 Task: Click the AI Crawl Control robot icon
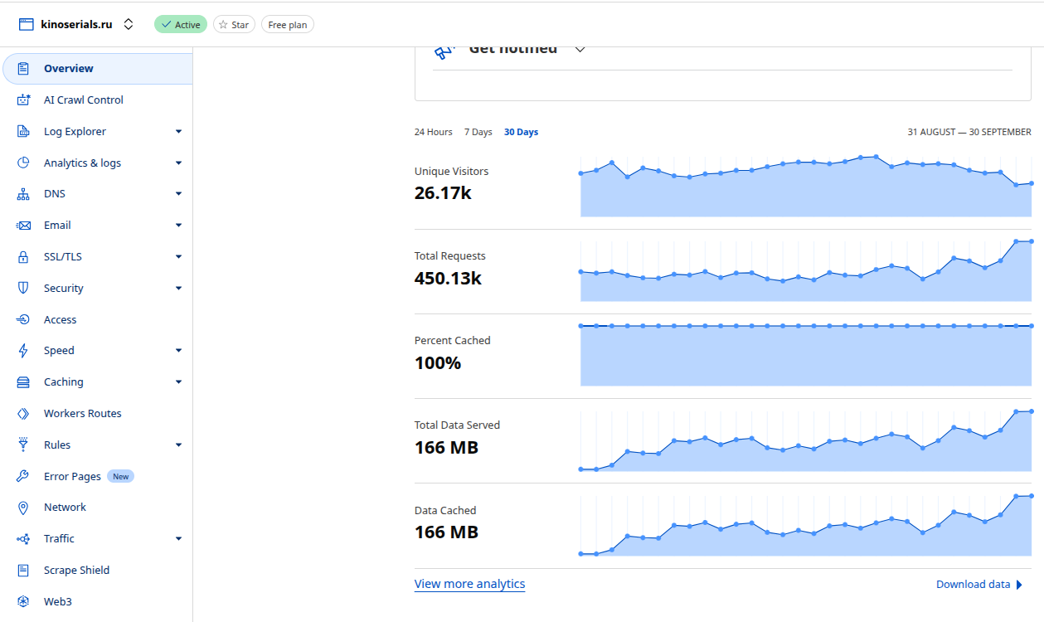[x=23, y=100]
